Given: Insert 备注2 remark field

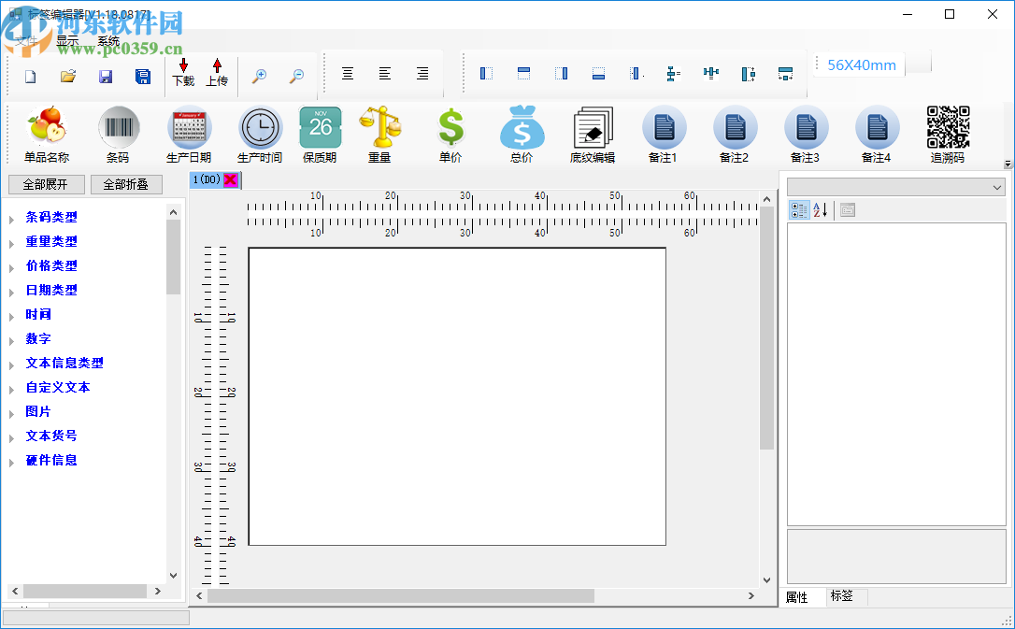Looking at the screenshot, I should [735, 135].
